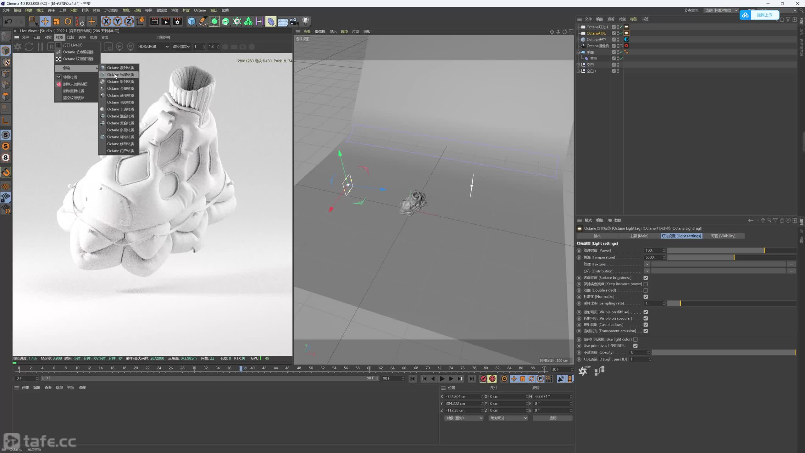The width and height of the screenshot is (805, 453).
Task: Choose Octane 光泽材质 from the submenu
Action: (x=119, y=75)
